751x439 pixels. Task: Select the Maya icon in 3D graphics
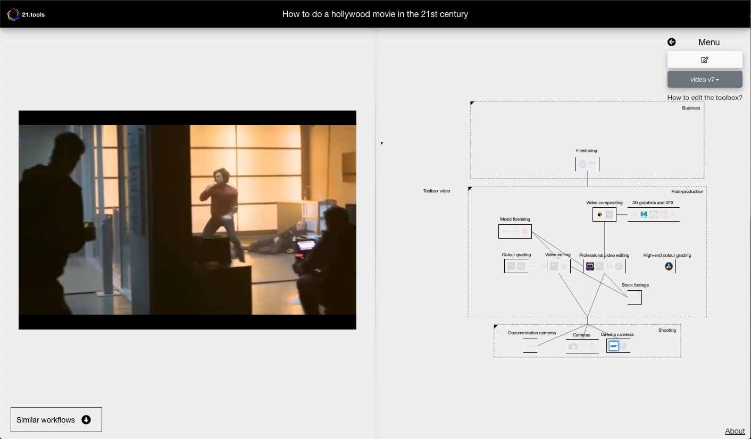pyautogui.click(x=644, y=215)
